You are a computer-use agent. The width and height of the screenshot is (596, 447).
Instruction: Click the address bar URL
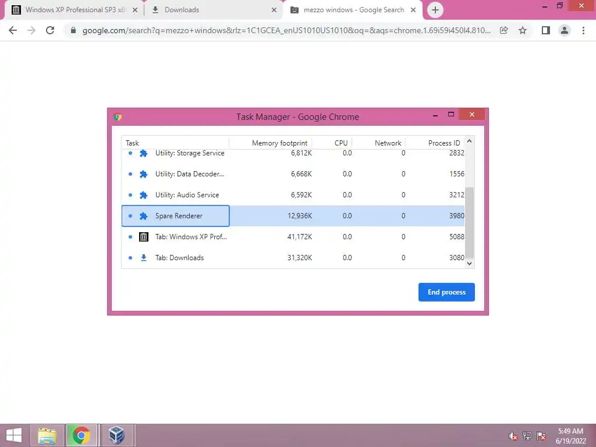[286, 30]
